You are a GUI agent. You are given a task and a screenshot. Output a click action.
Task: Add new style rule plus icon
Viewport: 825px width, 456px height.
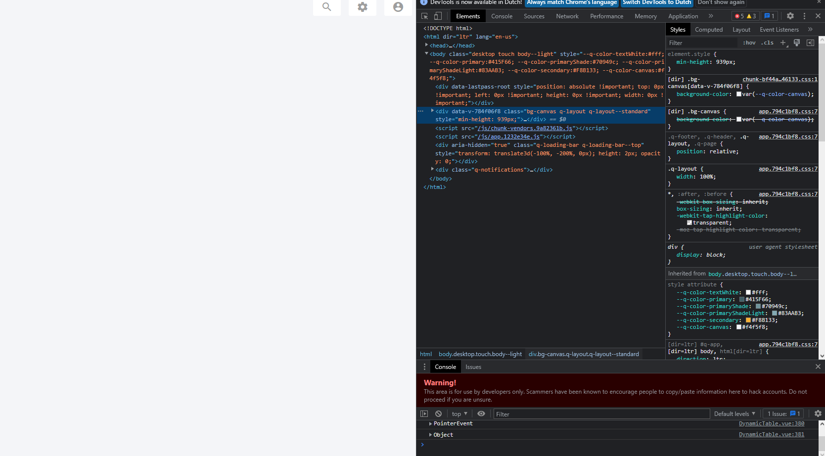783,43
